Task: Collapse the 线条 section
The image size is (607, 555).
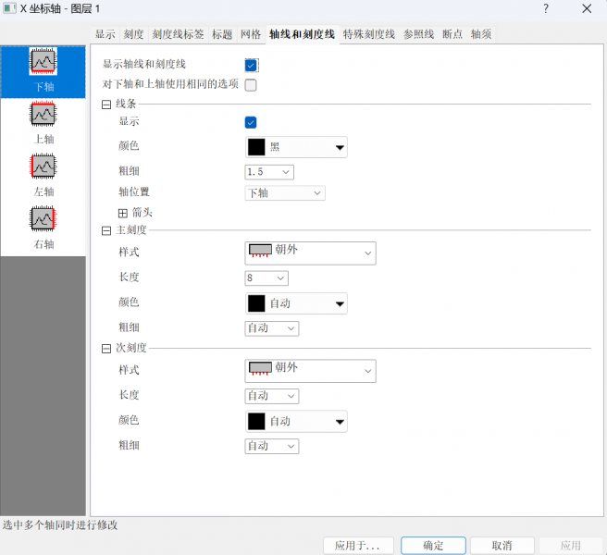Action: point(106,105)
